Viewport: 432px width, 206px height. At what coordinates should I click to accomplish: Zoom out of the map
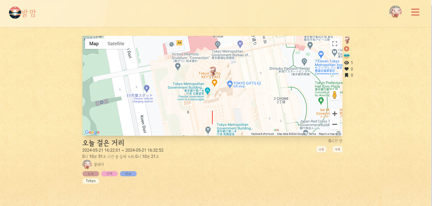[x=335, y=124]
